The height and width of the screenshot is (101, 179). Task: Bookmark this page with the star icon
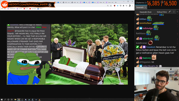pyautogui.click(x=111, y=6)
